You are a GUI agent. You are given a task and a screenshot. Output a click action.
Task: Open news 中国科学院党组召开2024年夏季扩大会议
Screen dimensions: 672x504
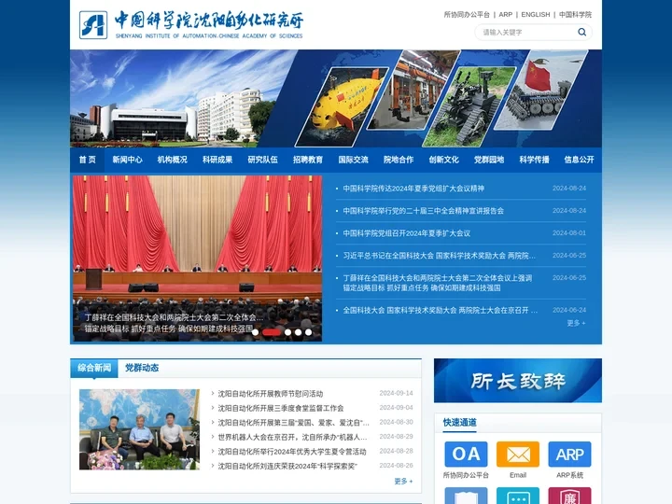(x=407, y=233)
